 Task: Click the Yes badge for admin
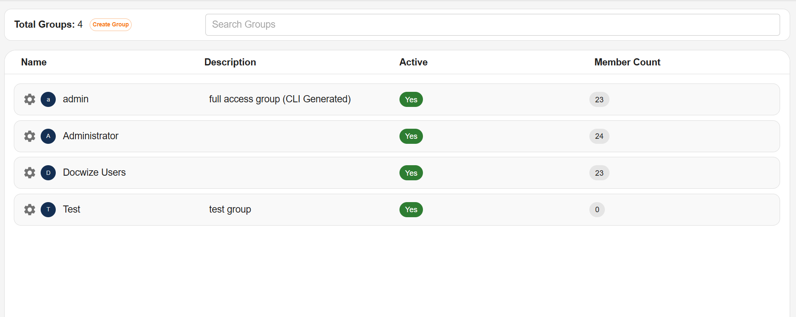[411, 99]
